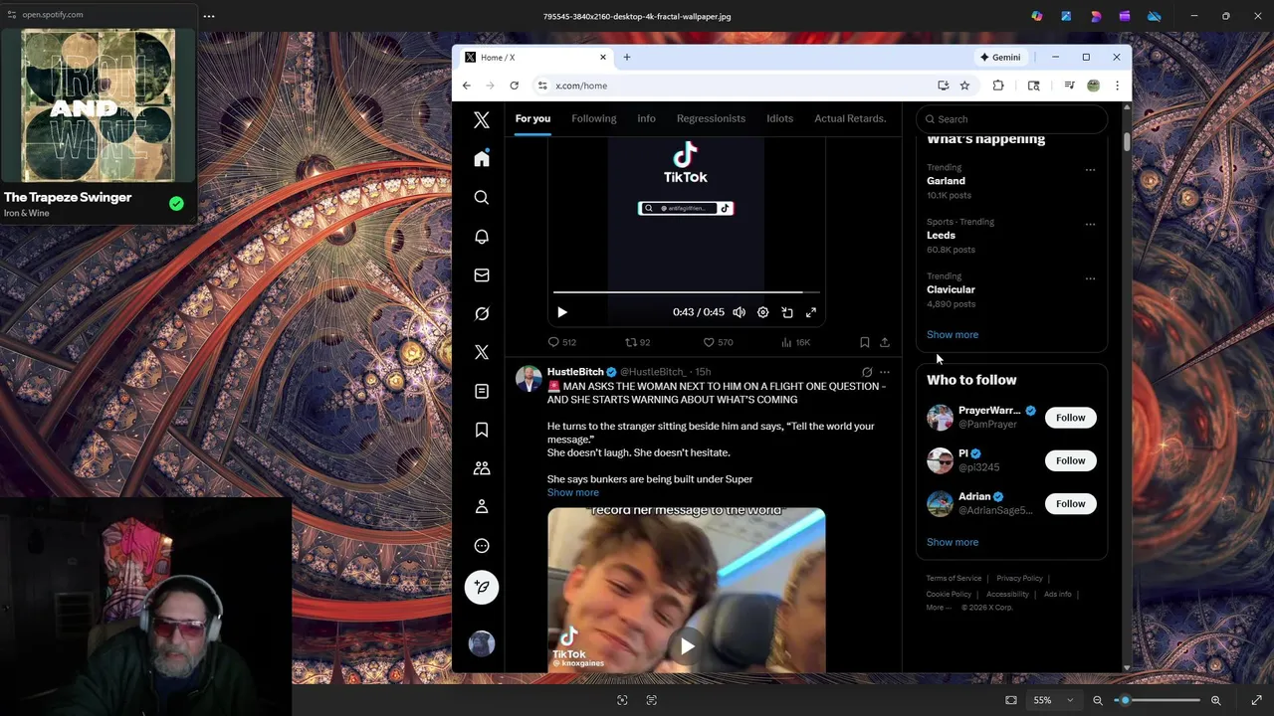Bookmark page with Chrome star icon
1274x716 pixels.
[964, 86]
